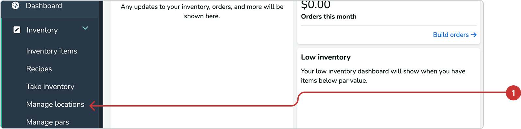The image size is (521, 129).
Task: Collapse the Inventory menu with its chevron
Action: pos(85,28)
